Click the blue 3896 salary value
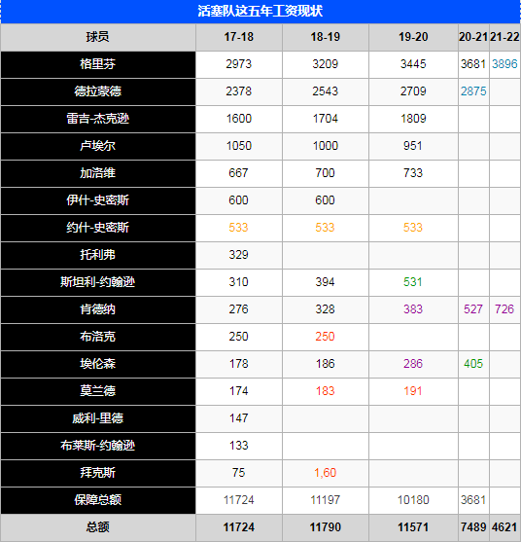The height and width of the screenshot is (542, 521). 504,64
